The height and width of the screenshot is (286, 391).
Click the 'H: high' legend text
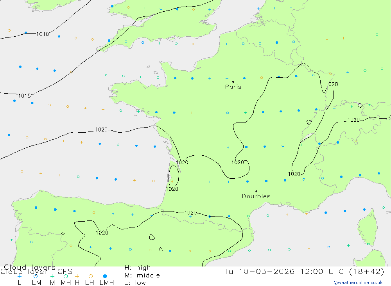[137, 268]
